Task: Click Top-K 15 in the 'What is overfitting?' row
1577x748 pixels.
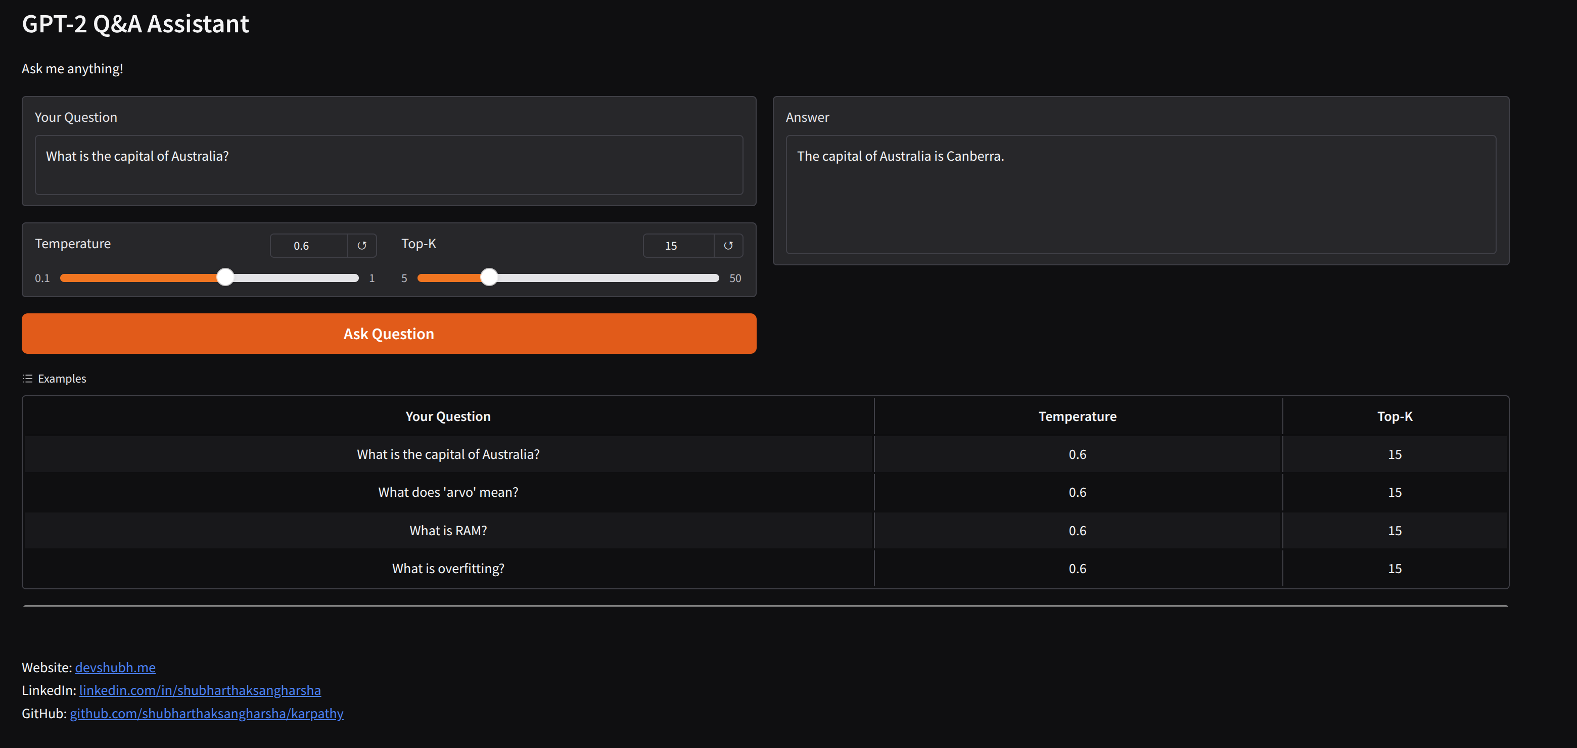Action: point(1395,569)
